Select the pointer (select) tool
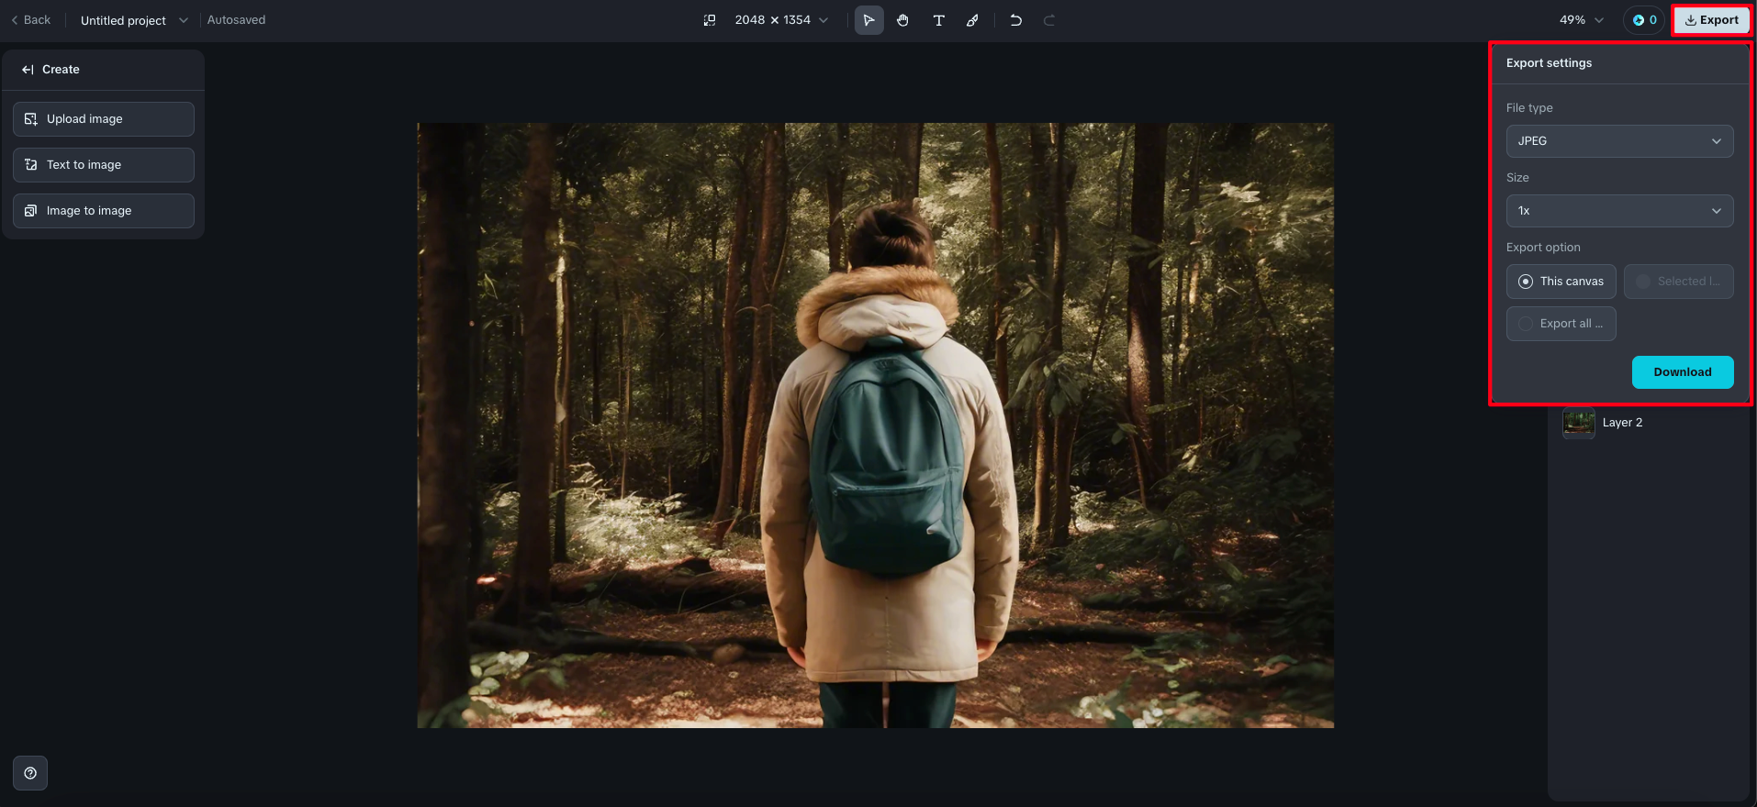This screenshot has width=1757, height=807. (x=868, y=20)
